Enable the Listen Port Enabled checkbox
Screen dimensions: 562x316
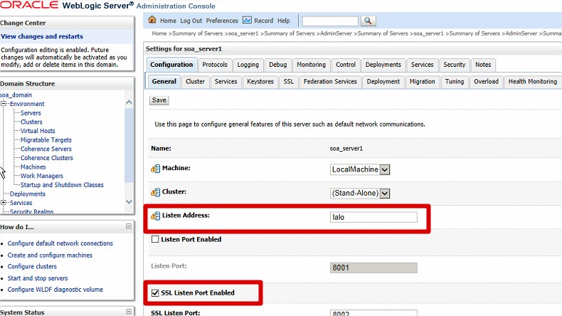coord(155,240)
